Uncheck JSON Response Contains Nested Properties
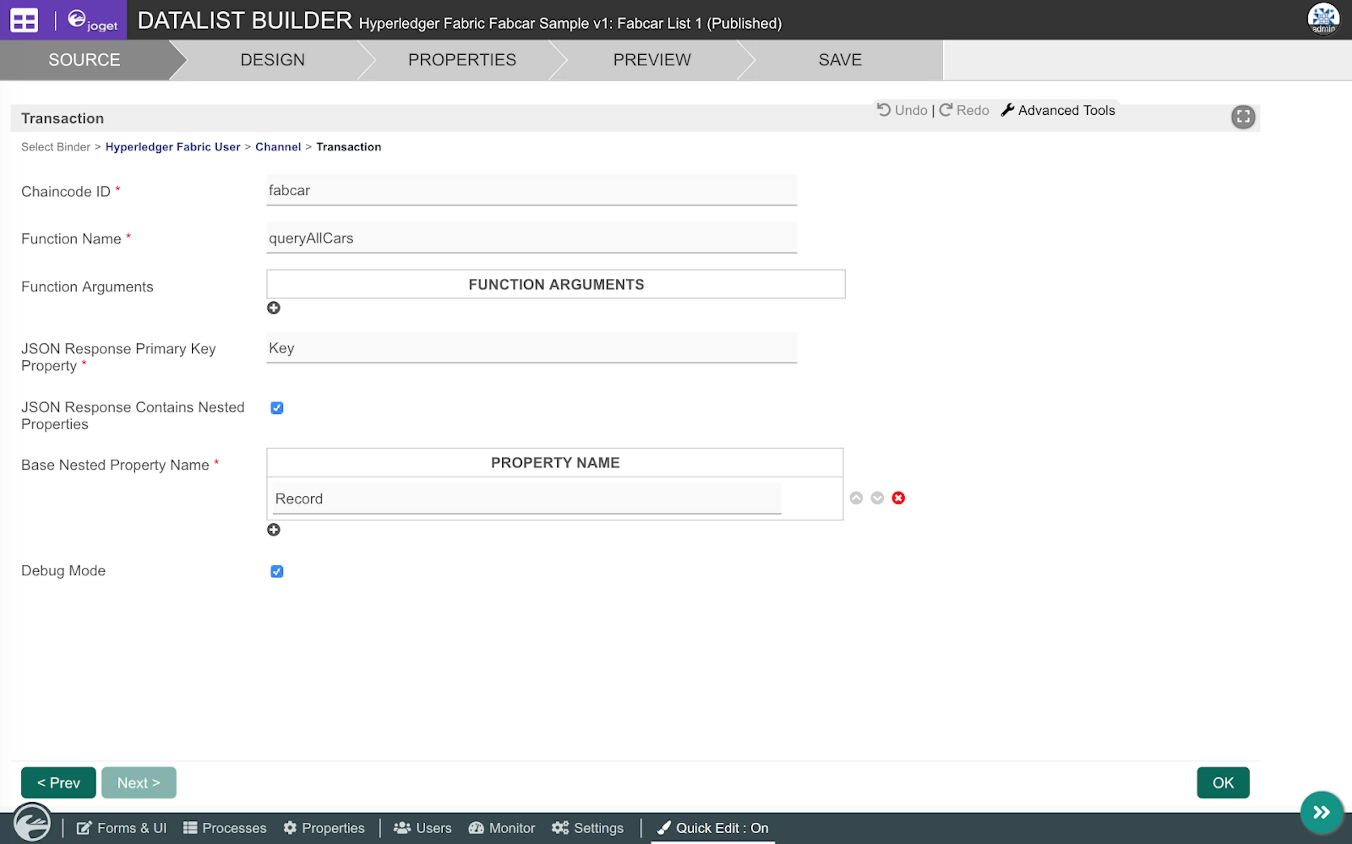 (x=277, y=408)
